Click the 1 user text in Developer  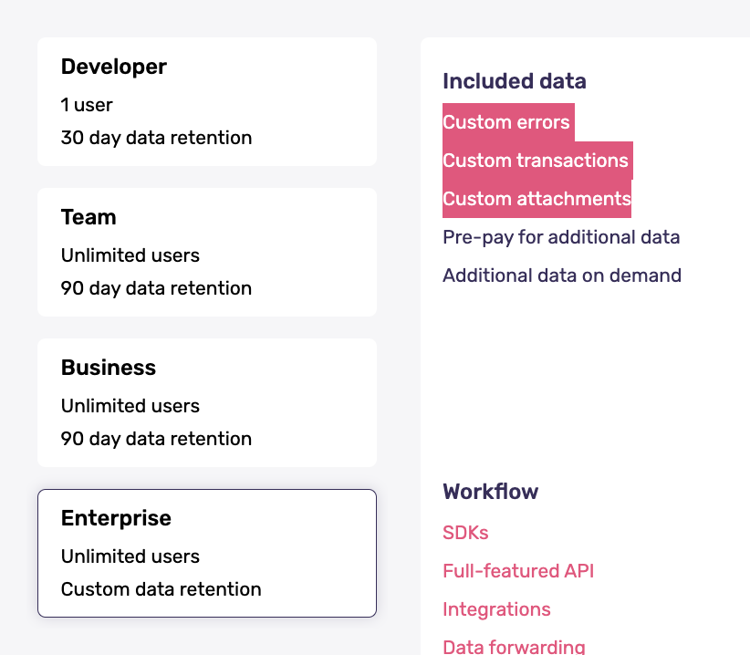[87, 105]
